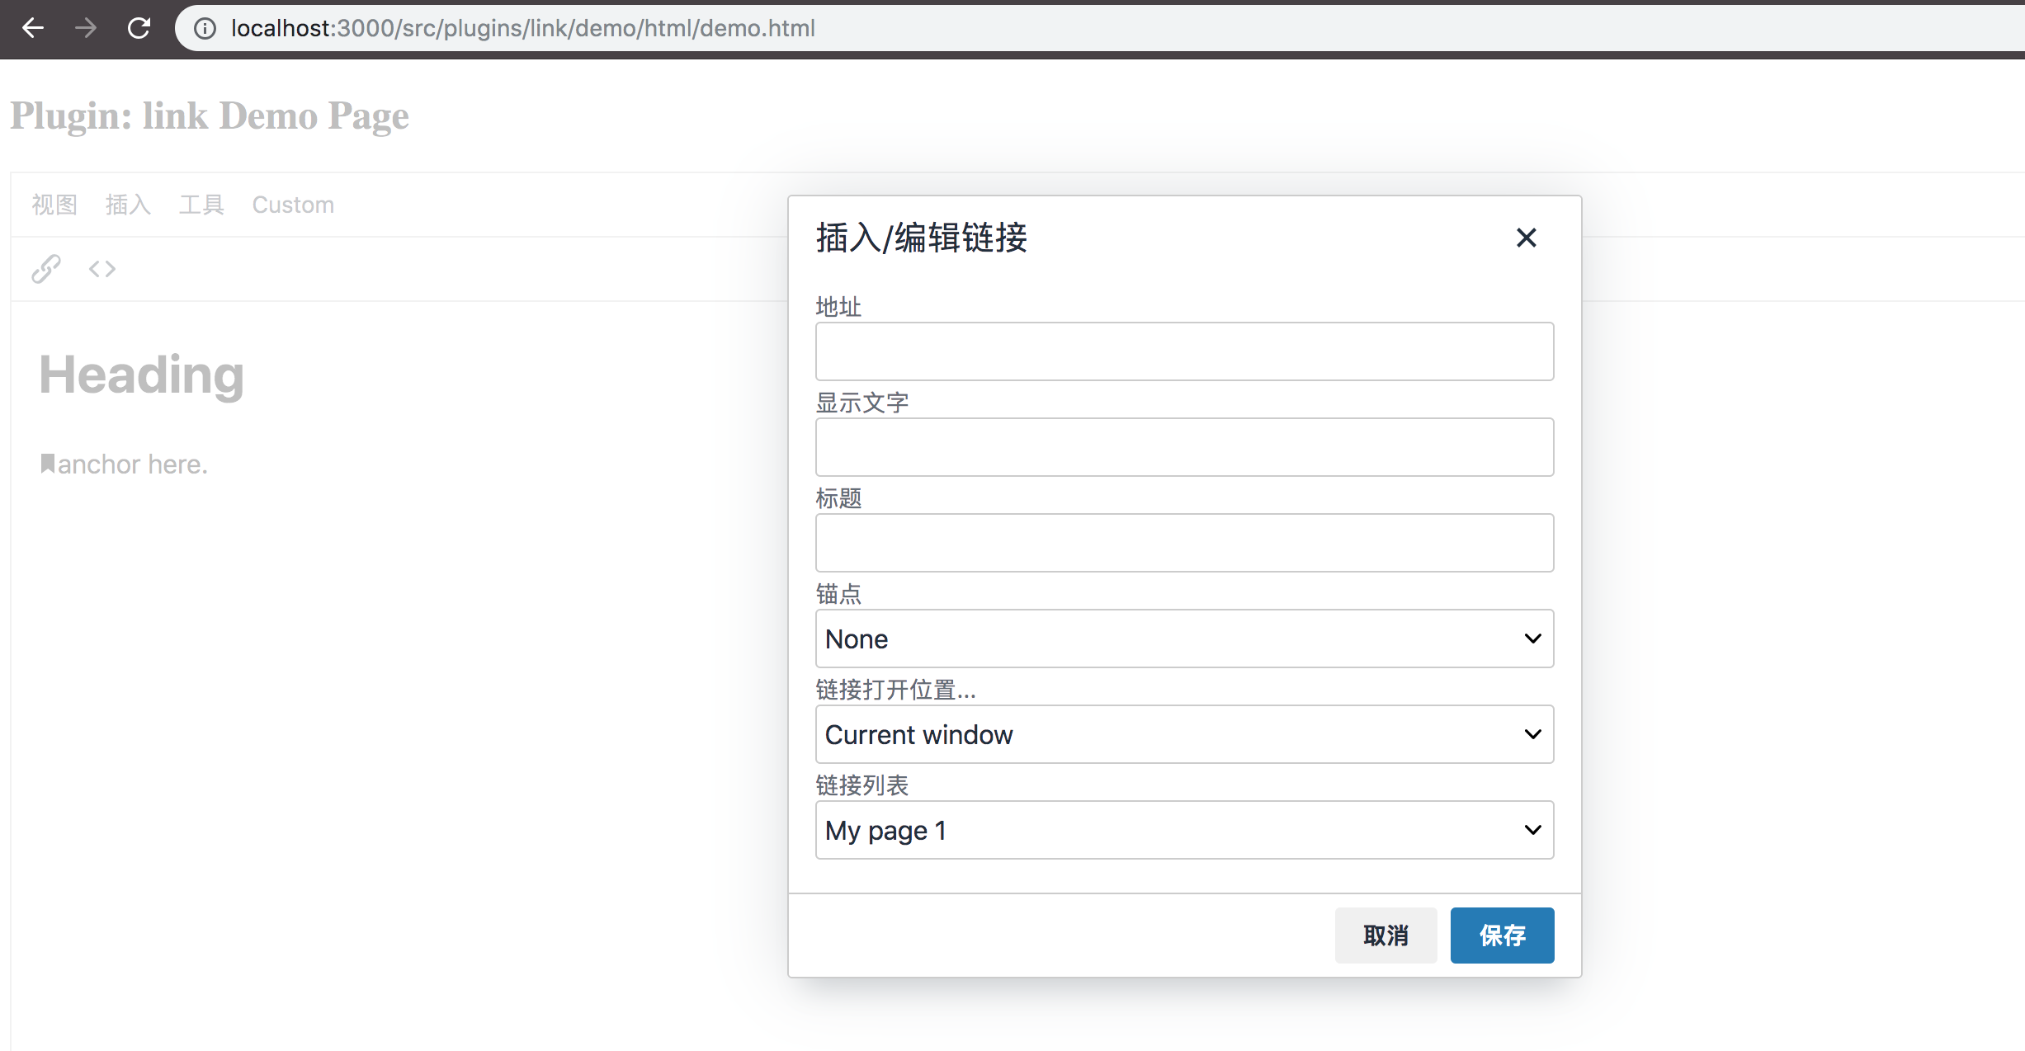Click the 取消 cancel button

click(1385, 936)
